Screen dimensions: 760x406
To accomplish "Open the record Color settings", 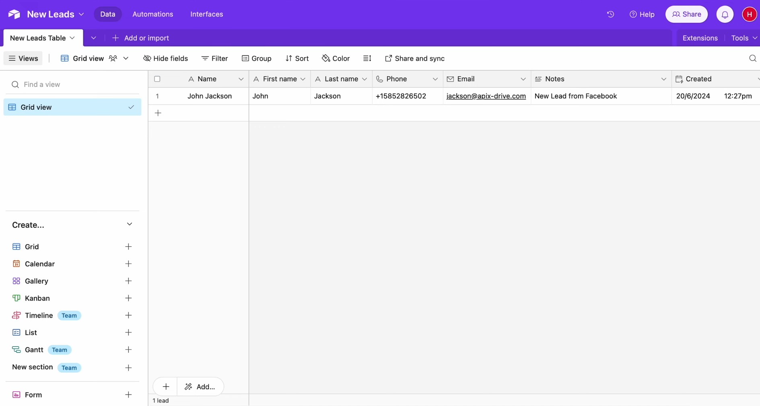I will pyautogui.click(x=336, y=58).
